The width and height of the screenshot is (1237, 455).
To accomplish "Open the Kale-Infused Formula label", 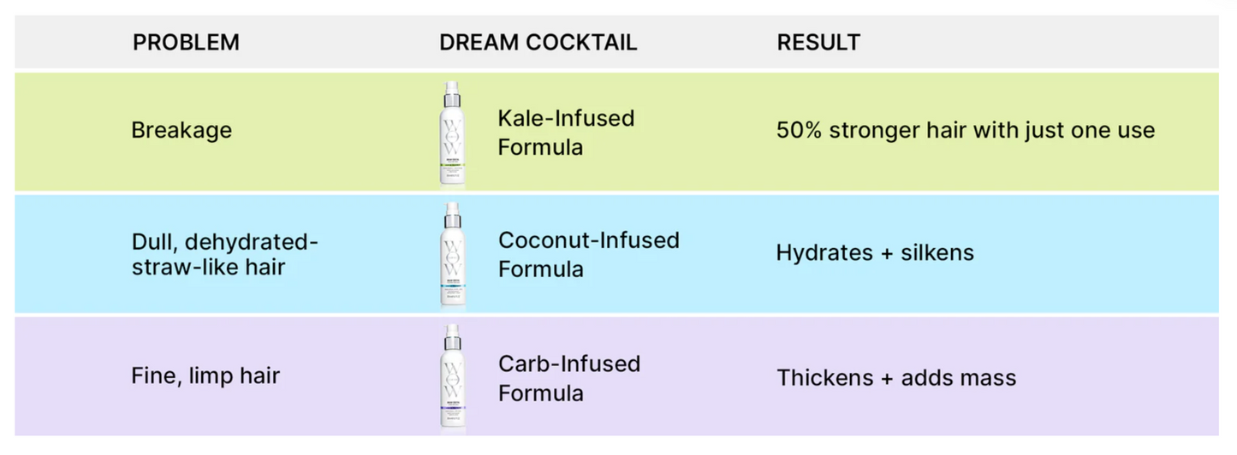I will [566, 132].
